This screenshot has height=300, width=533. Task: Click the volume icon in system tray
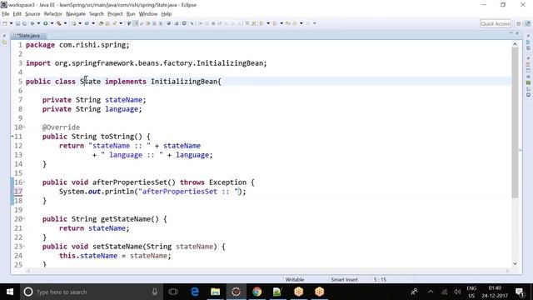[457, 292]
